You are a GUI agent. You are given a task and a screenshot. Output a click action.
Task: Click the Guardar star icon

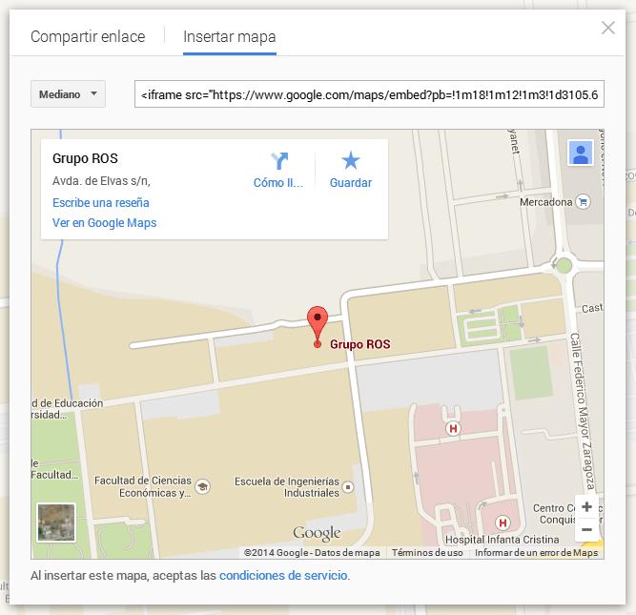coord(351,160)
